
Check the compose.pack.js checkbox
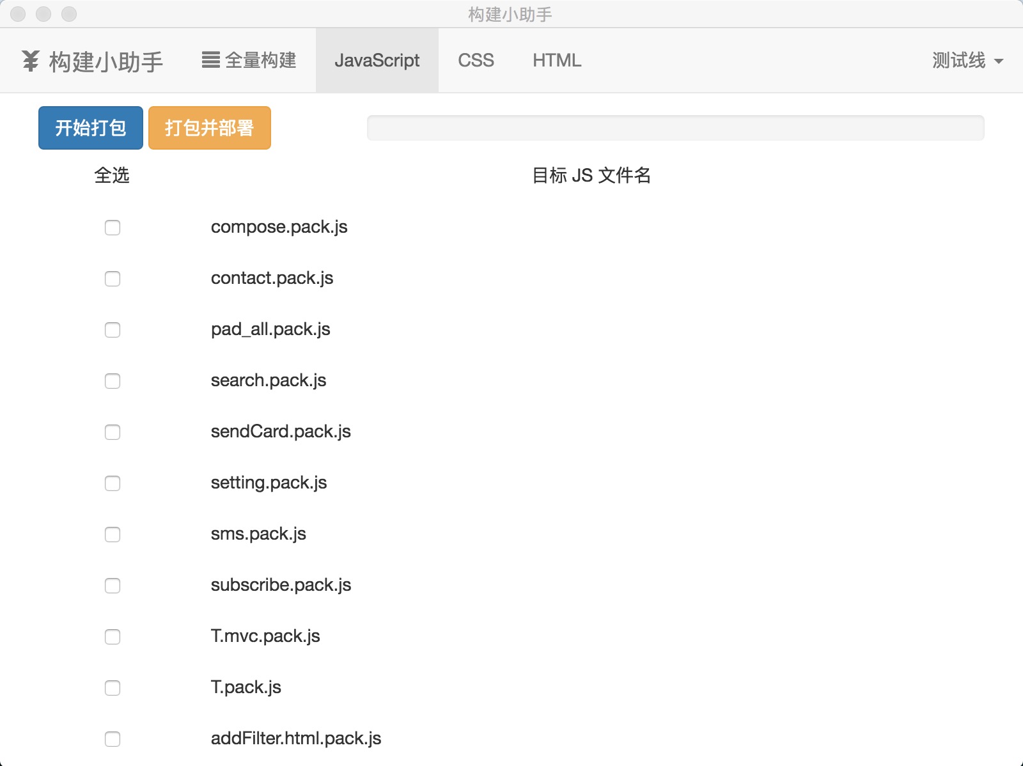(x=113, y=228)
